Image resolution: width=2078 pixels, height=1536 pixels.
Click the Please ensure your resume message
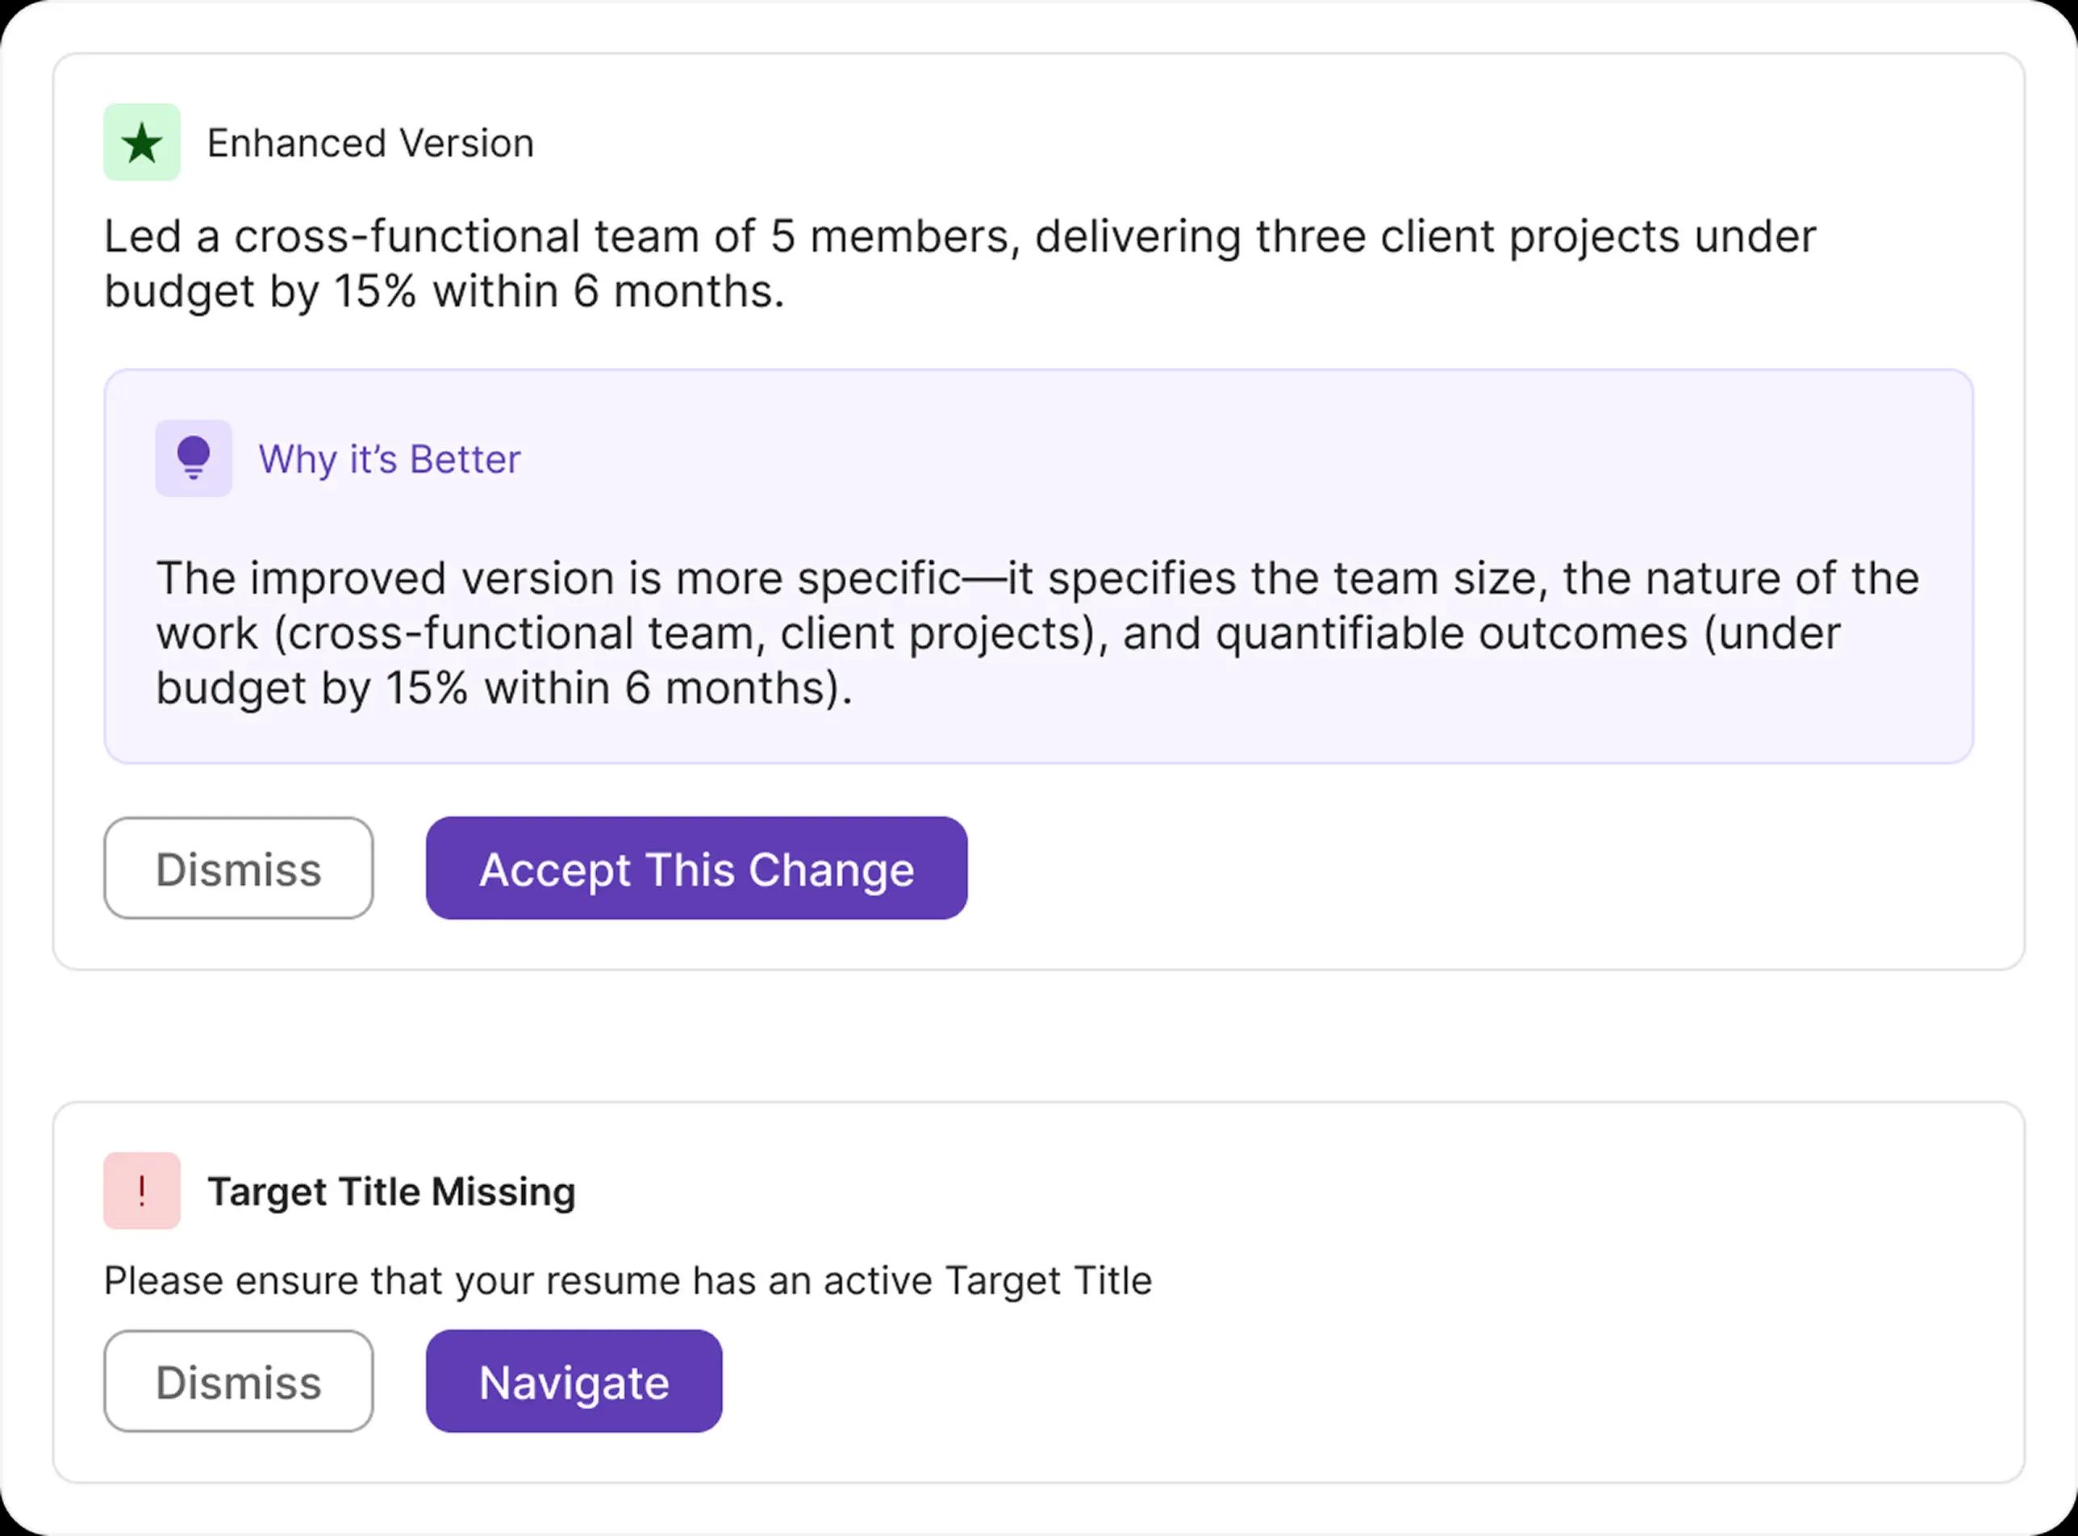point(628,1281)
